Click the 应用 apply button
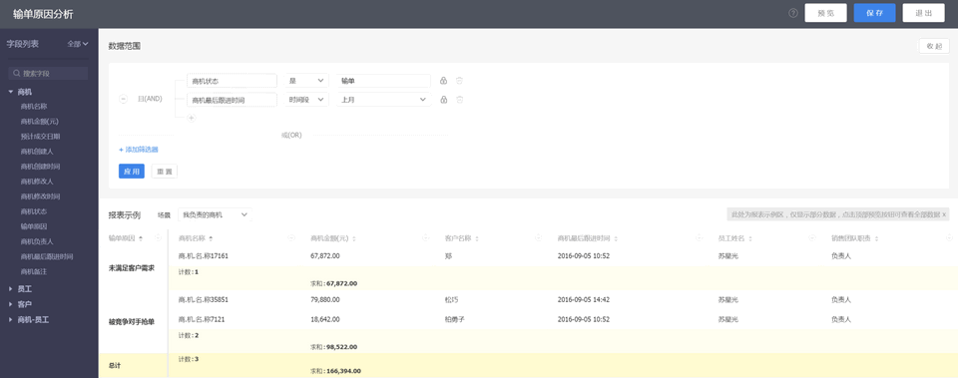Image resolution: width=958 pixels, height=378 pixels. click(x=132, y=172)
